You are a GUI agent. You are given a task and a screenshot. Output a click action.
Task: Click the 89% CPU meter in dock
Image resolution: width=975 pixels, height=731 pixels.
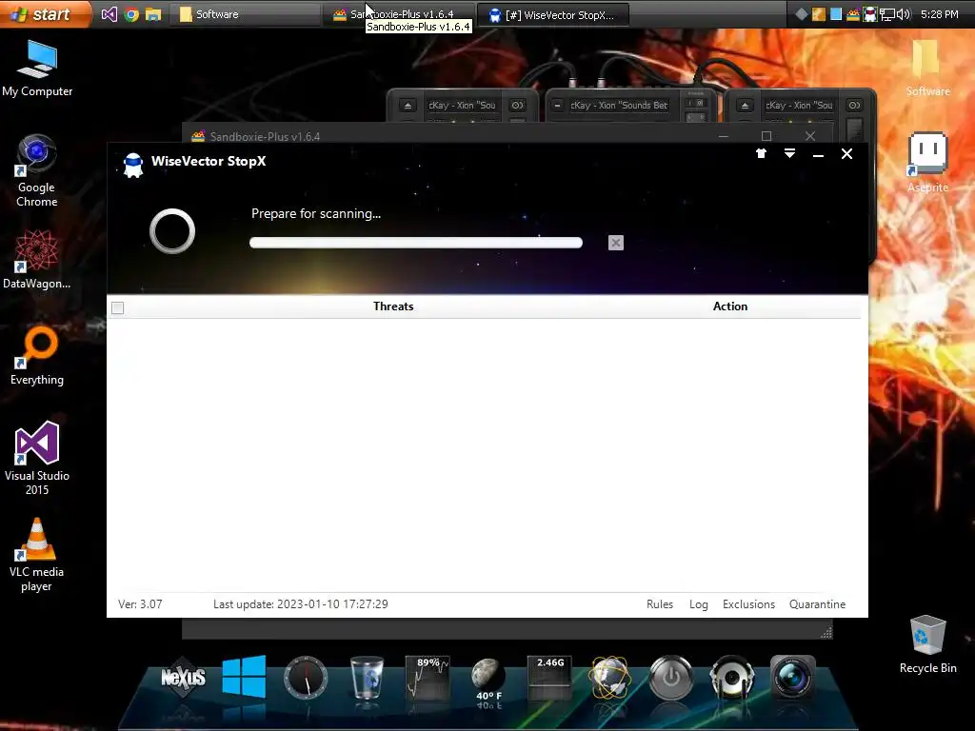pos(428,677)
